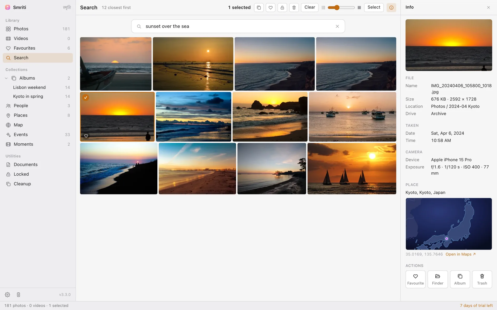
Task: Favourite selection with toolbar heart icon
Action: click(x=271, y=7)
